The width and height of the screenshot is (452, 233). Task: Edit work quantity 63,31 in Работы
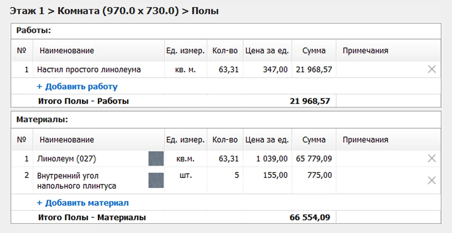point(225,70)
